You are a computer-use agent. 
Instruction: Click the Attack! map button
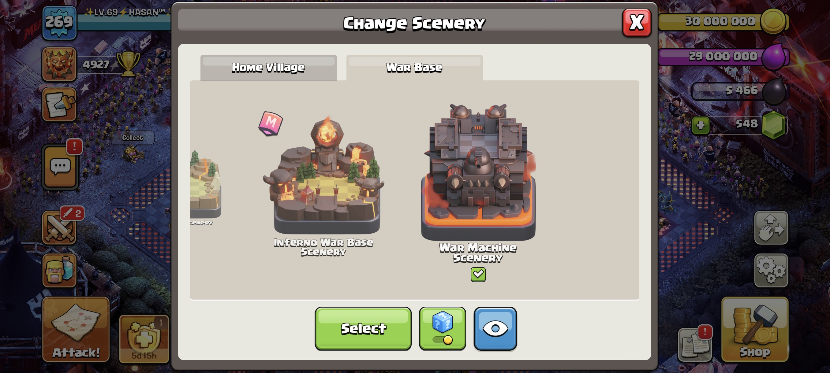pyautogui.click(x=76, y=329)
